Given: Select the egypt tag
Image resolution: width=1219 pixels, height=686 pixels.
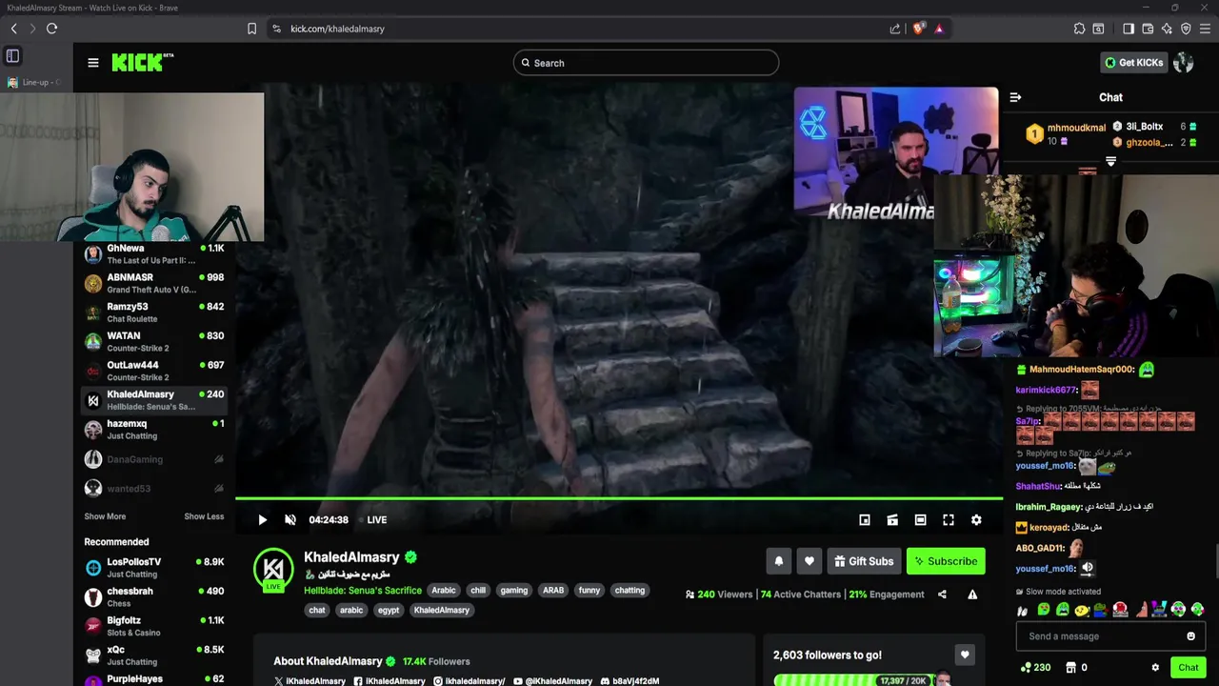Looking at the screenshot, I should (x=389, y=611).
